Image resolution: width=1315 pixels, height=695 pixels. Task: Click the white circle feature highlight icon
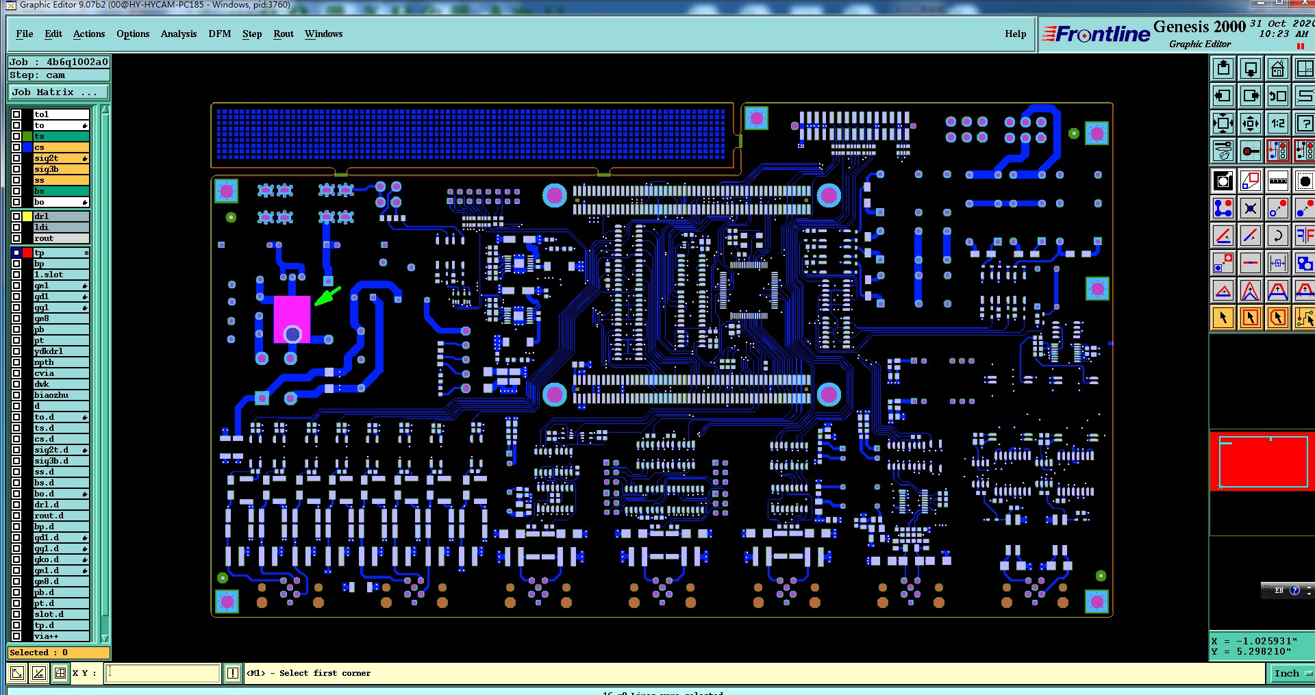pyautogui.click(x=1223, y=181)
